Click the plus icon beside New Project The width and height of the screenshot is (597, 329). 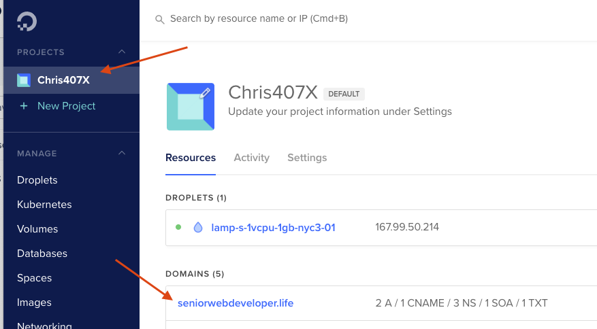click(x=24, y=106)
